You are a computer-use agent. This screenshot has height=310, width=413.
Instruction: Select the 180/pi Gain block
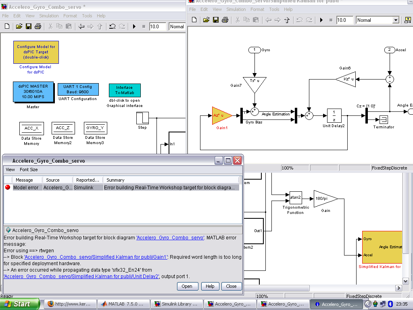coord(325,199)
